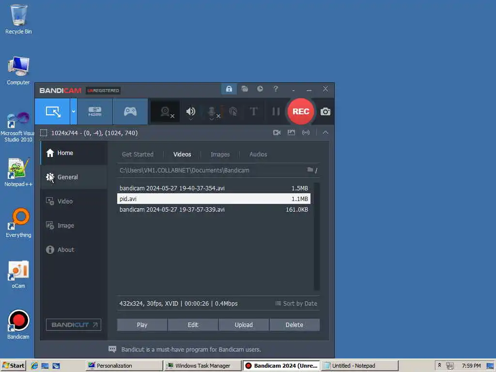
Task: Open the Recycle Bin desktop icon
Action: 18,19
